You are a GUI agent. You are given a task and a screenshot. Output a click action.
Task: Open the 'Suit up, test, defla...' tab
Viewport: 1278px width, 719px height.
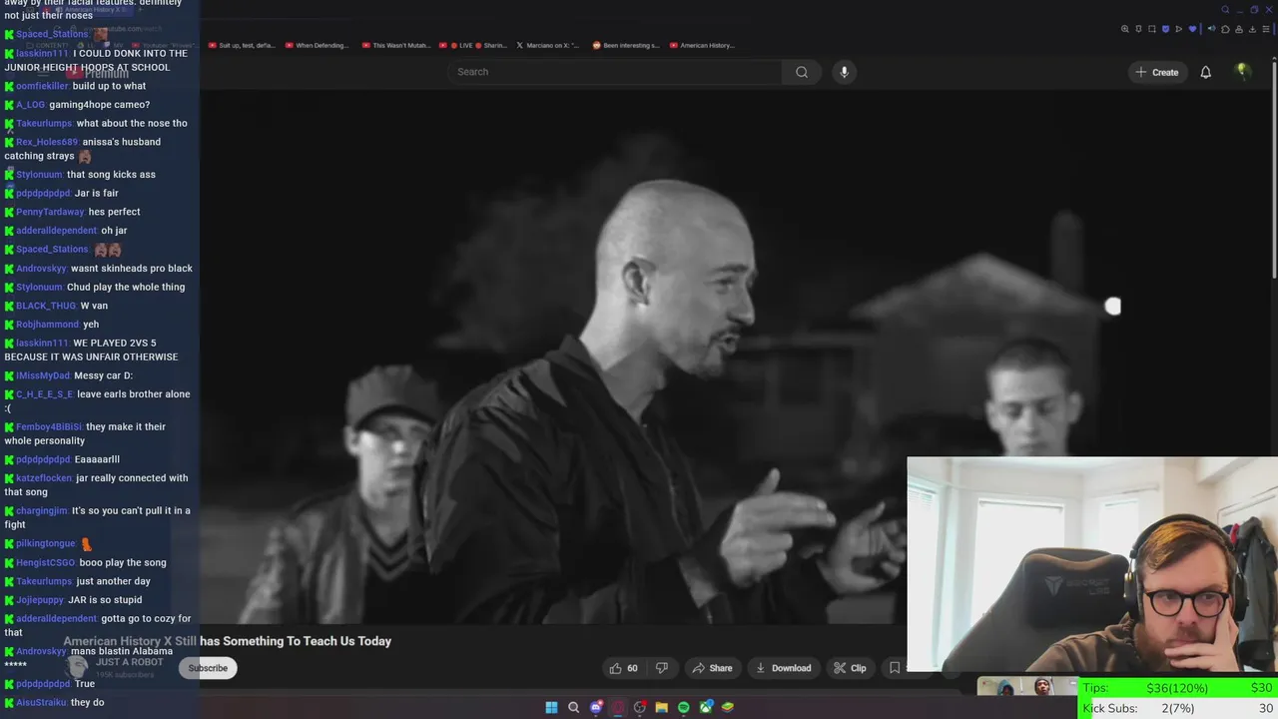(x=242, y=45)
